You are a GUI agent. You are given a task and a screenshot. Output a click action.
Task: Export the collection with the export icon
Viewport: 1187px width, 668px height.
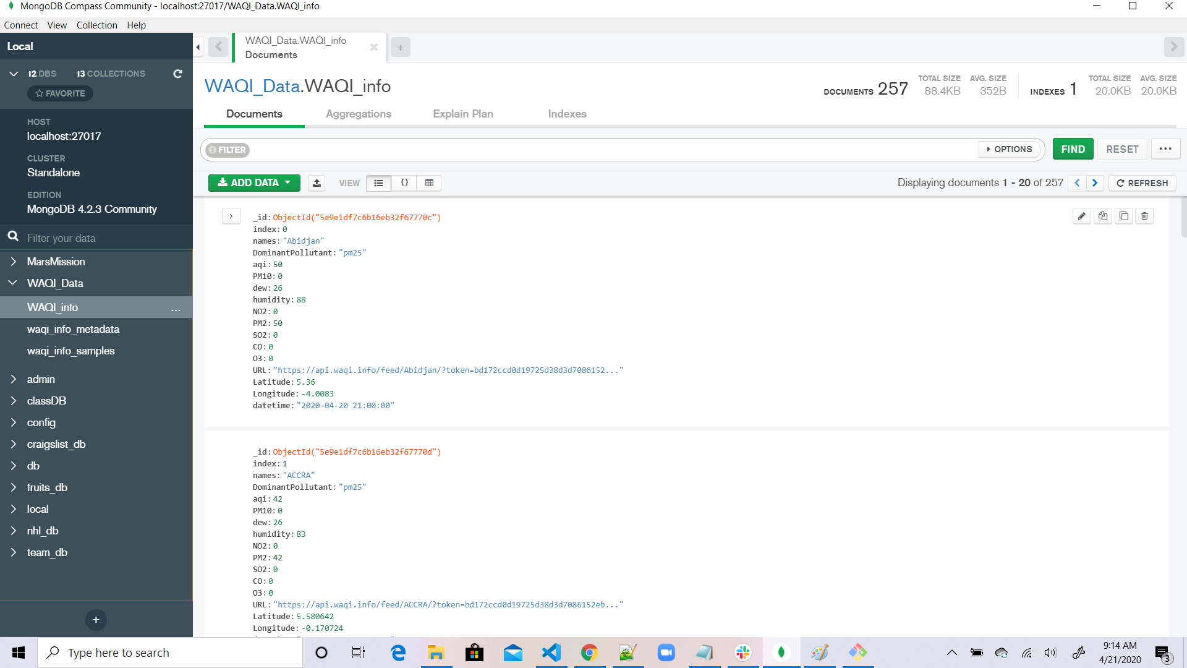tap(317, 183)
